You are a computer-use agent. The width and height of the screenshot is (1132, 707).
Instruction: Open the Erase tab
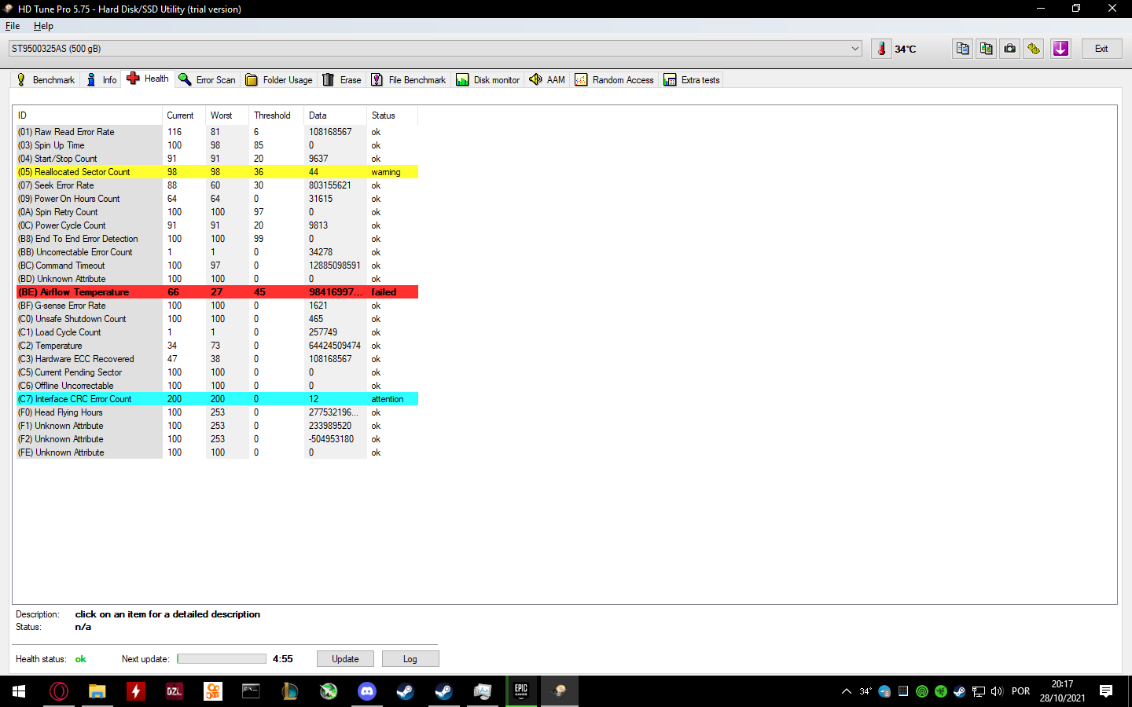(342, 80)
